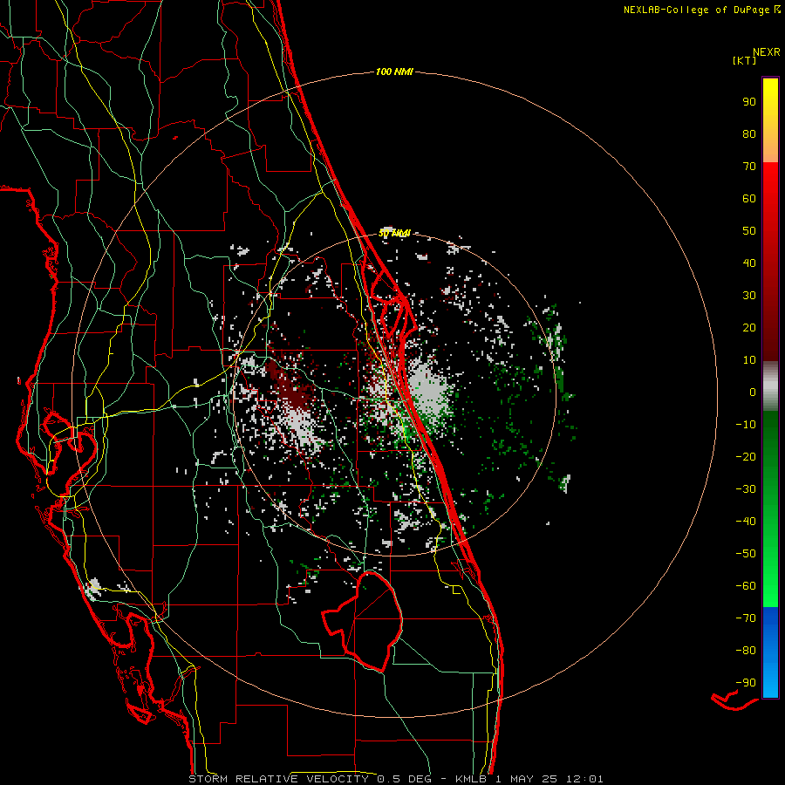Click the positive 20 scale value
Viewport: 785px width, 785px height.
[x=749, y=327]
